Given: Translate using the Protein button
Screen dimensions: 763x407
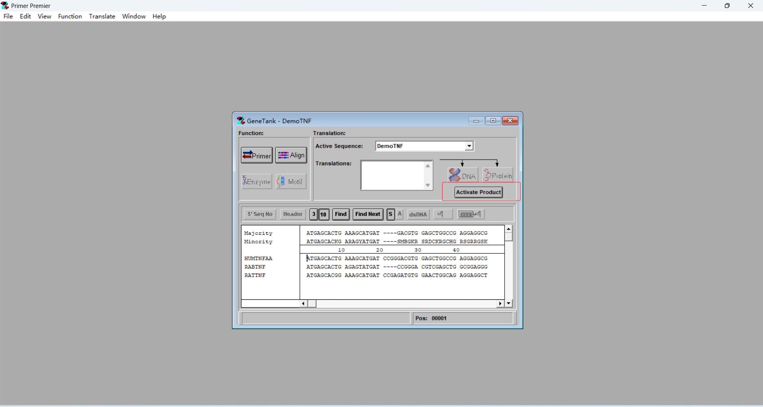Looking at the screenshot, I should pos(498,175).
